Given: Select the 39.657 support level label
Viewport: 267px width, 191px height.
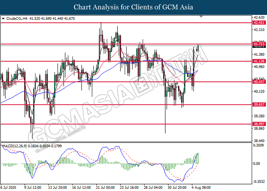Looking at the screenshot, I should click(259, 105).
